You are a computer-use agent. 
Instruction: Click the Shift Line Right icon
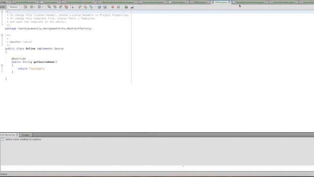(105, 7)
